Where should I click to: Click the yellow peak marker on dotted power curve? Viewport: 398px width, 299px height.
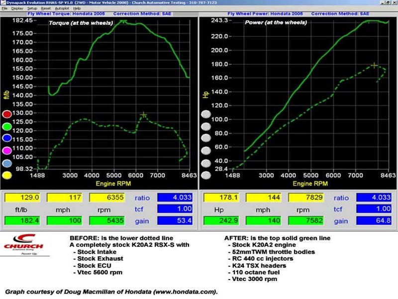(374, 65)
